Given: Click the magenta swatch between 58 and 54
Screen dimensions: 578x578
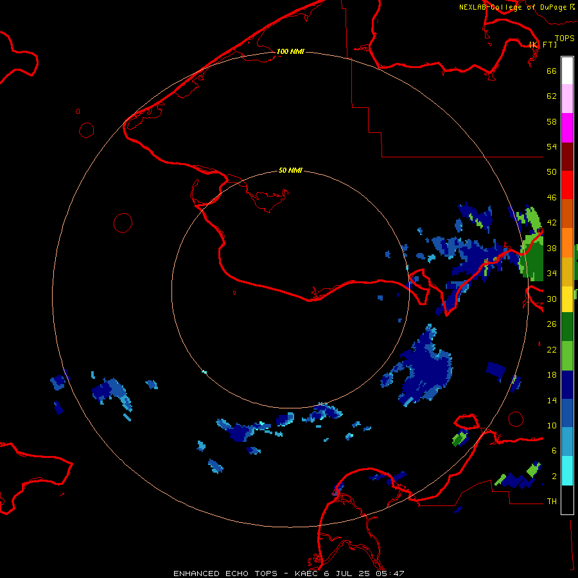Looking at the screenshot, I should point(567,128).
